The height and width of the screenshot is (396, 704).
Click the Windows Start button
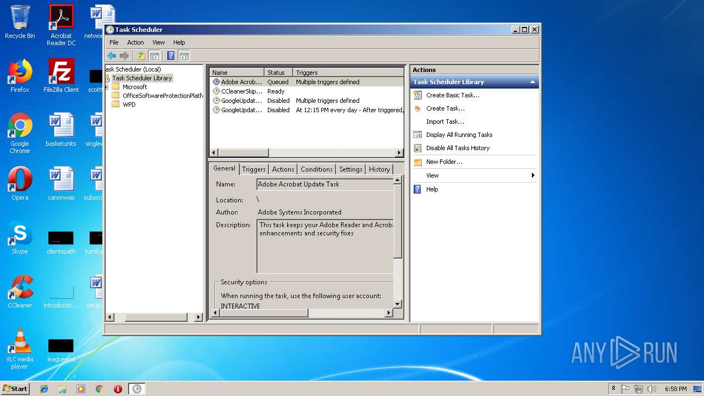pos(15,389)
